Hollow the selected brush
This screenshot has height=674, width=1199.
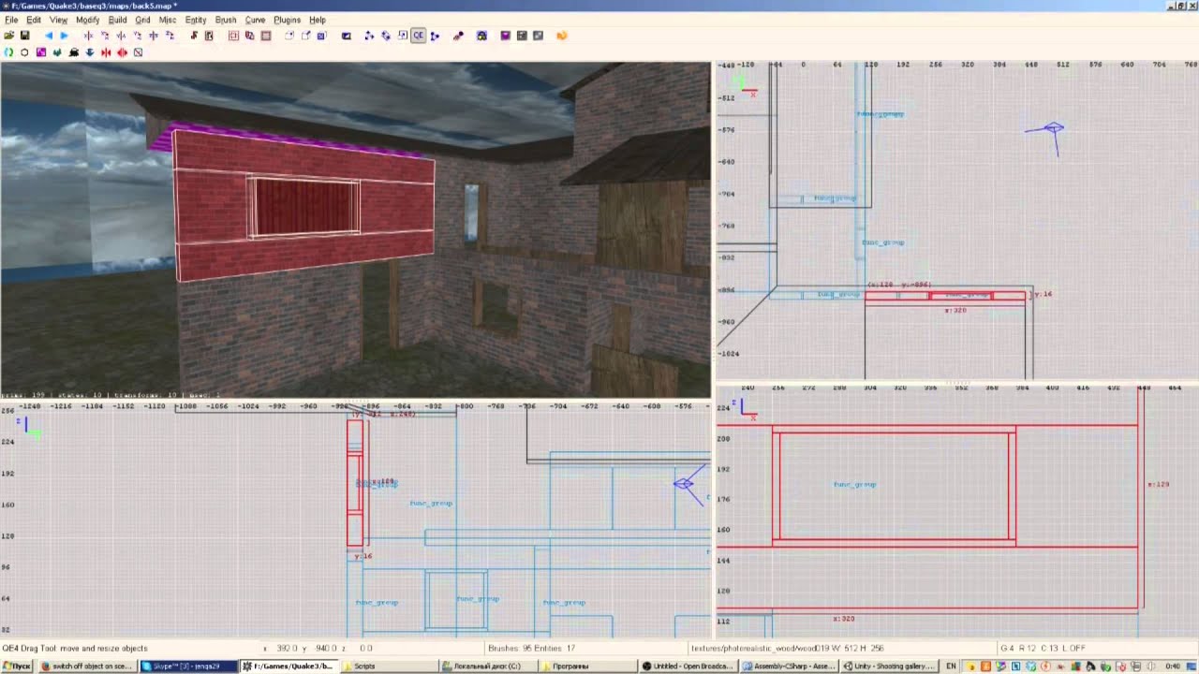click(266, 36)
